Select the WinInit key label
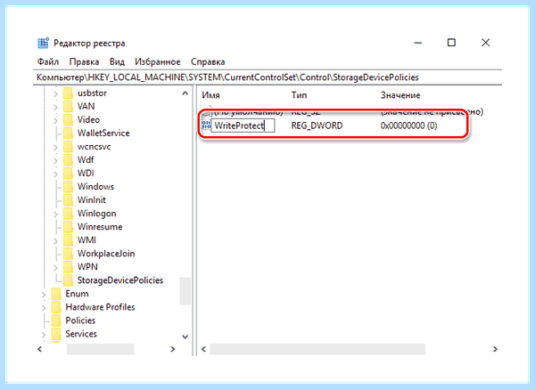Viewport: 535px width, 389px height. (x=92, y=200)
